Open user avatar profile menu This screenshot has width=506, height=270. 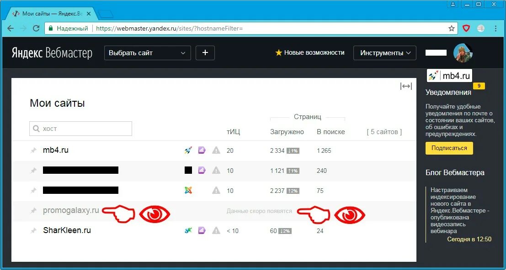click(x=463, y=53)
